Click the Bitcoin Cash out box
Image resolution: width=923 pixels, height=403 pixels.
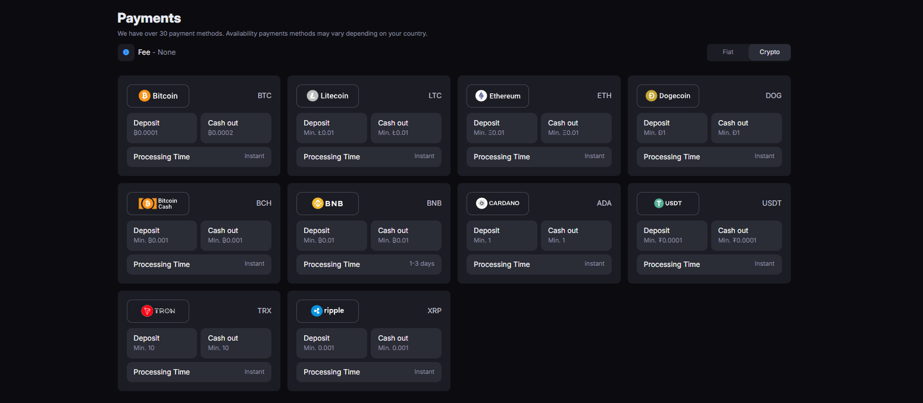(236, 128)
